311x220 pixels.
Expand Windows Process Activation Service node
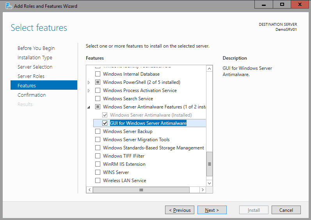(x=89, y=90)
